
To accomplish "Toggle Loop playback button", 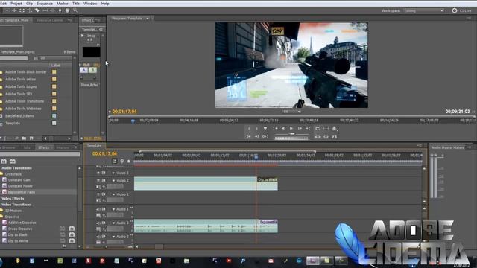I will (x=318, y=129).
